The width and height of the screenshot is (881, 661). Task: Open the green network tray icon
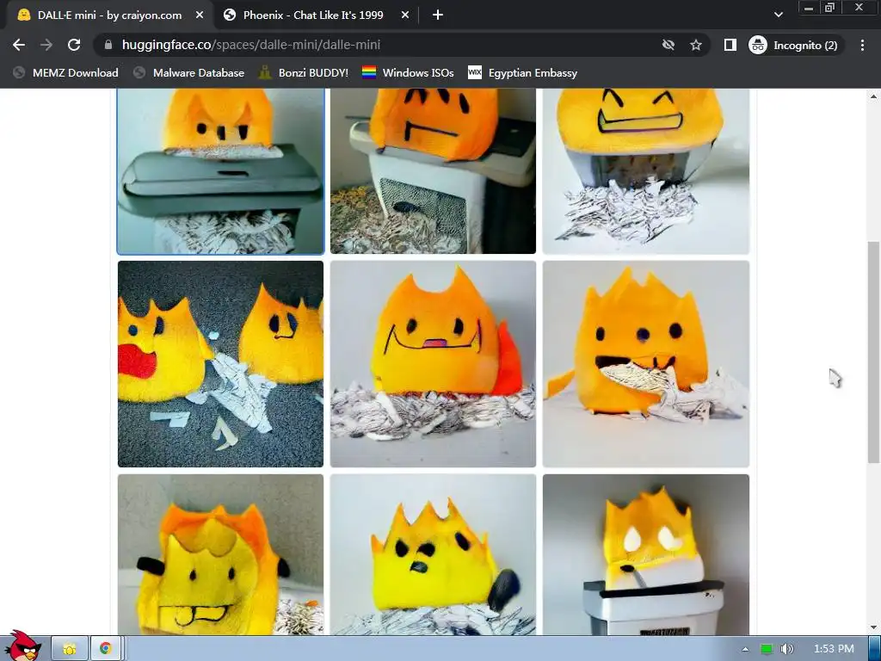767,649
